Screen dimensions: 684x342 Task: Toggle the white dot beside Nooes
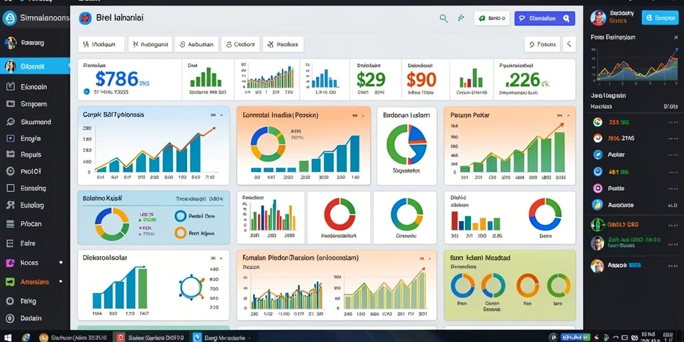(61, 263)
